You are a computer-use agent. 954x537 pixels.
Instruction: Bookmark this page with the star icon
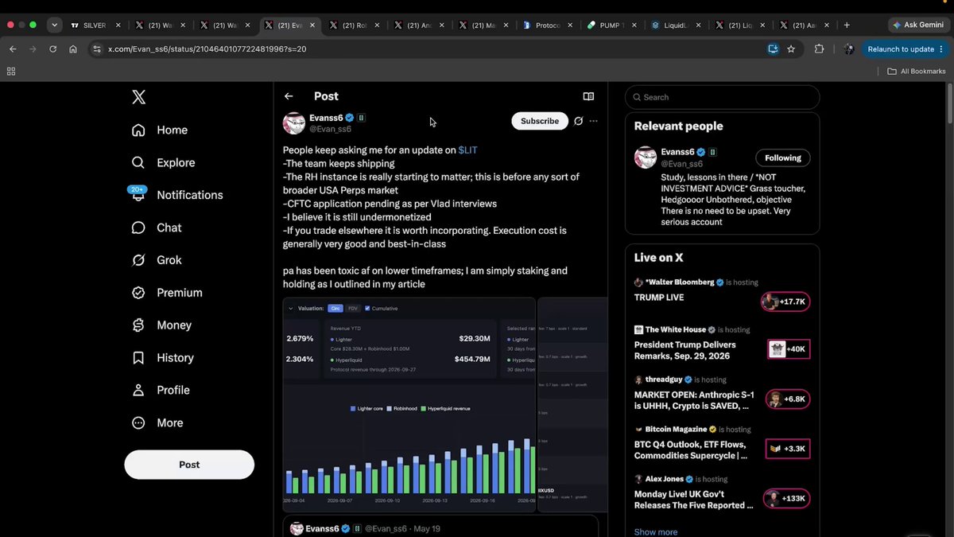point(791,49)
